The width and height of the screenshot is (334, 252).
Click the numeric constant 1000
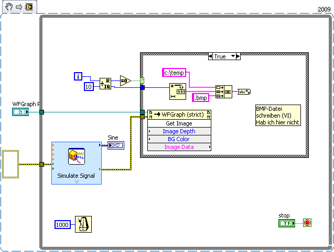tap(62, 225)
